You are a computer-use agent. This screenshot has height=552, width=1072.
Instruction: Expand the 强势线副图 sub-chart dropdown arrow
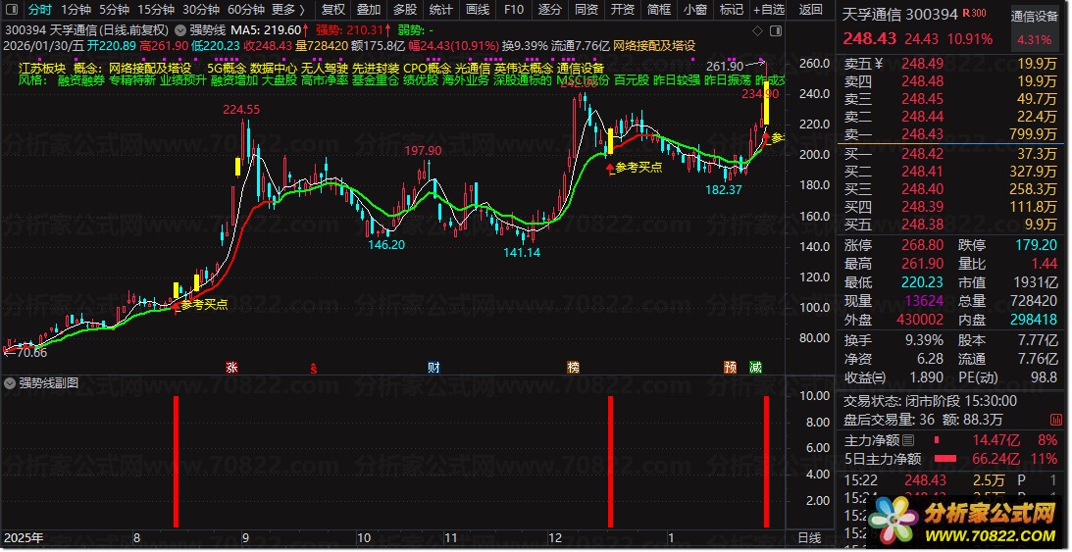click(x=10, y=383)
